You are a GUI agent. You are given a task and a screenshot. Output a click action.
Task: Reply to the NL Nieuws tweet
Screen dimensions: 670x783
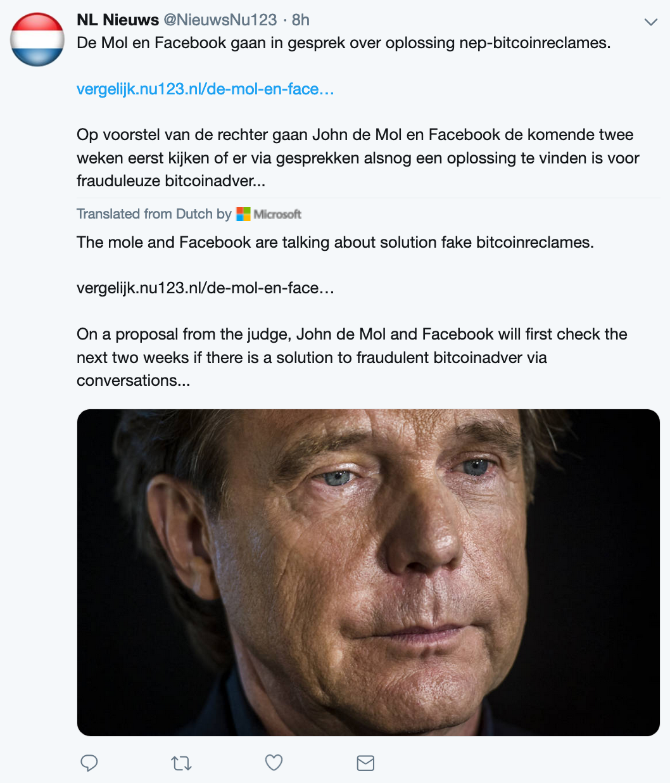(x=89, y=763)
